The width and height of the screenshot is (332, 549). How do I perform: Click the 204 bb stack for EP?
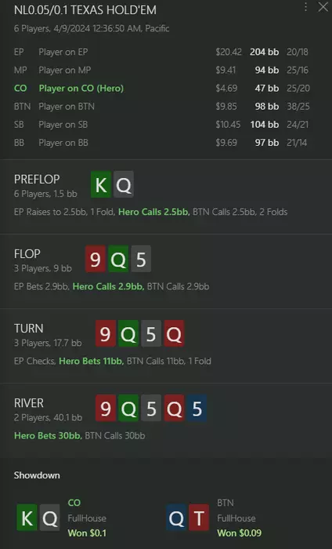click(264, 52)
